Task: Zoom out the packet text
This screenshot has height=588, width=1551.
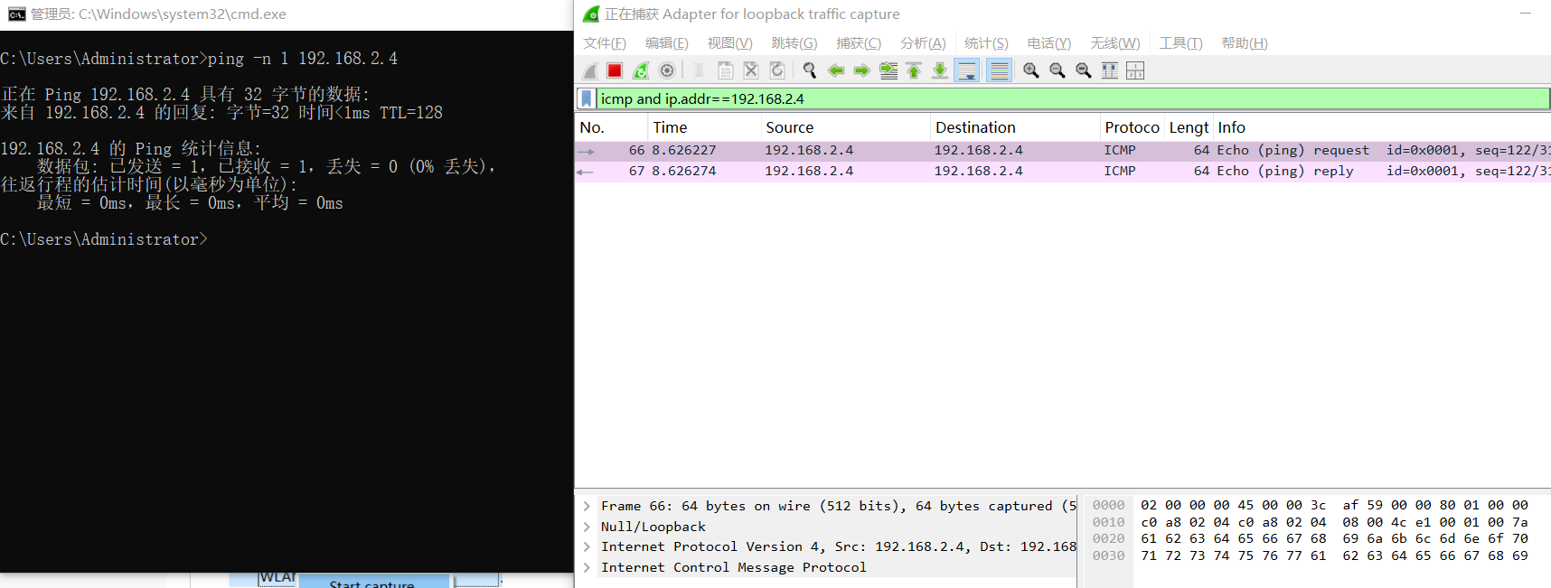Action: click(x=1057, y=70)
